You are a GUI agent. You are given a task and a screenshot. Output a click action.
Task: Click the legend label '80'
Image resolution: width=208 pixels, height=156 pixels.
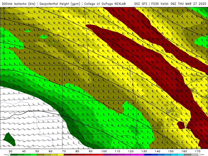(x=77, y=151)
